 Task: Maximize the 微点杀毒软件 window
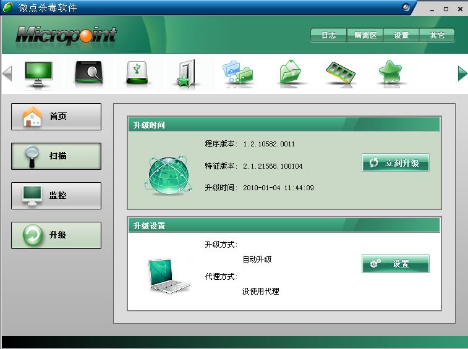446,9
